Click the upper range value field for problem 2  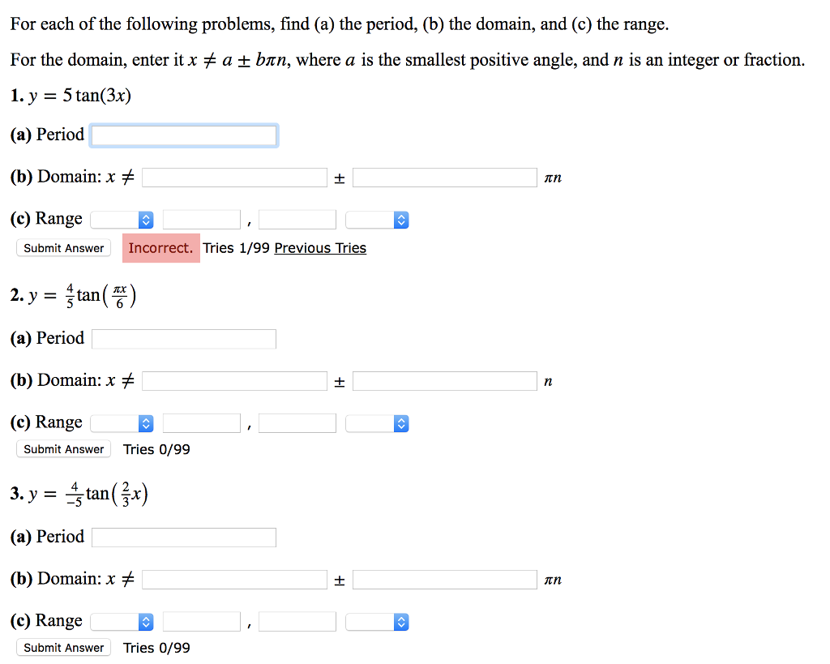pyautogui.click(x=297, y=422)
